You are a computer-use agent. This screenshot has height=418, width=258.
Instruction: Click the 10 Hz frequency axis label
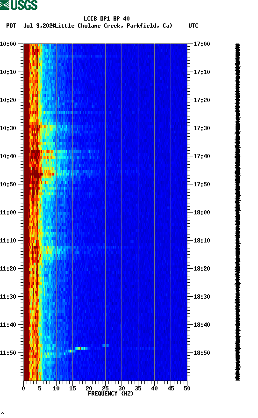click(56, 389)
